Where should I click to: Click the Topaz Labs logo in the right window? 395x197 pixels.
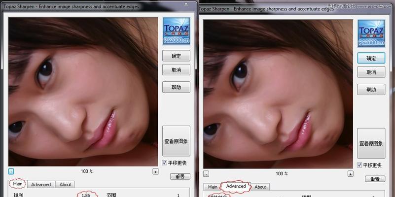coord(371,33)
